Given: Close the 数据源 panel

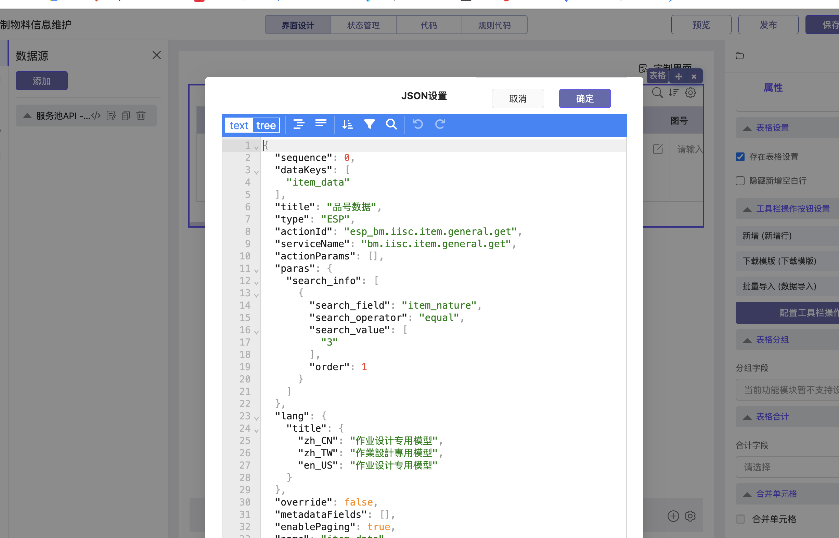Looking at the screenshot, I should click(x=157, y=55).
